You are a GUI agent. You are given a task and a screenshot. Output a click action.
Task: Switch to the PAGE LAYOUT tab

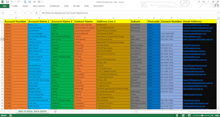pyautogui.click(x=39, y=6)
